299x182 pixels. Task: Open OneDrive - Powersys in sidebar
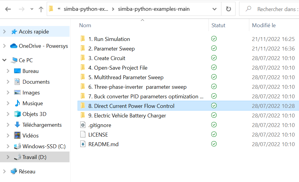43,46
